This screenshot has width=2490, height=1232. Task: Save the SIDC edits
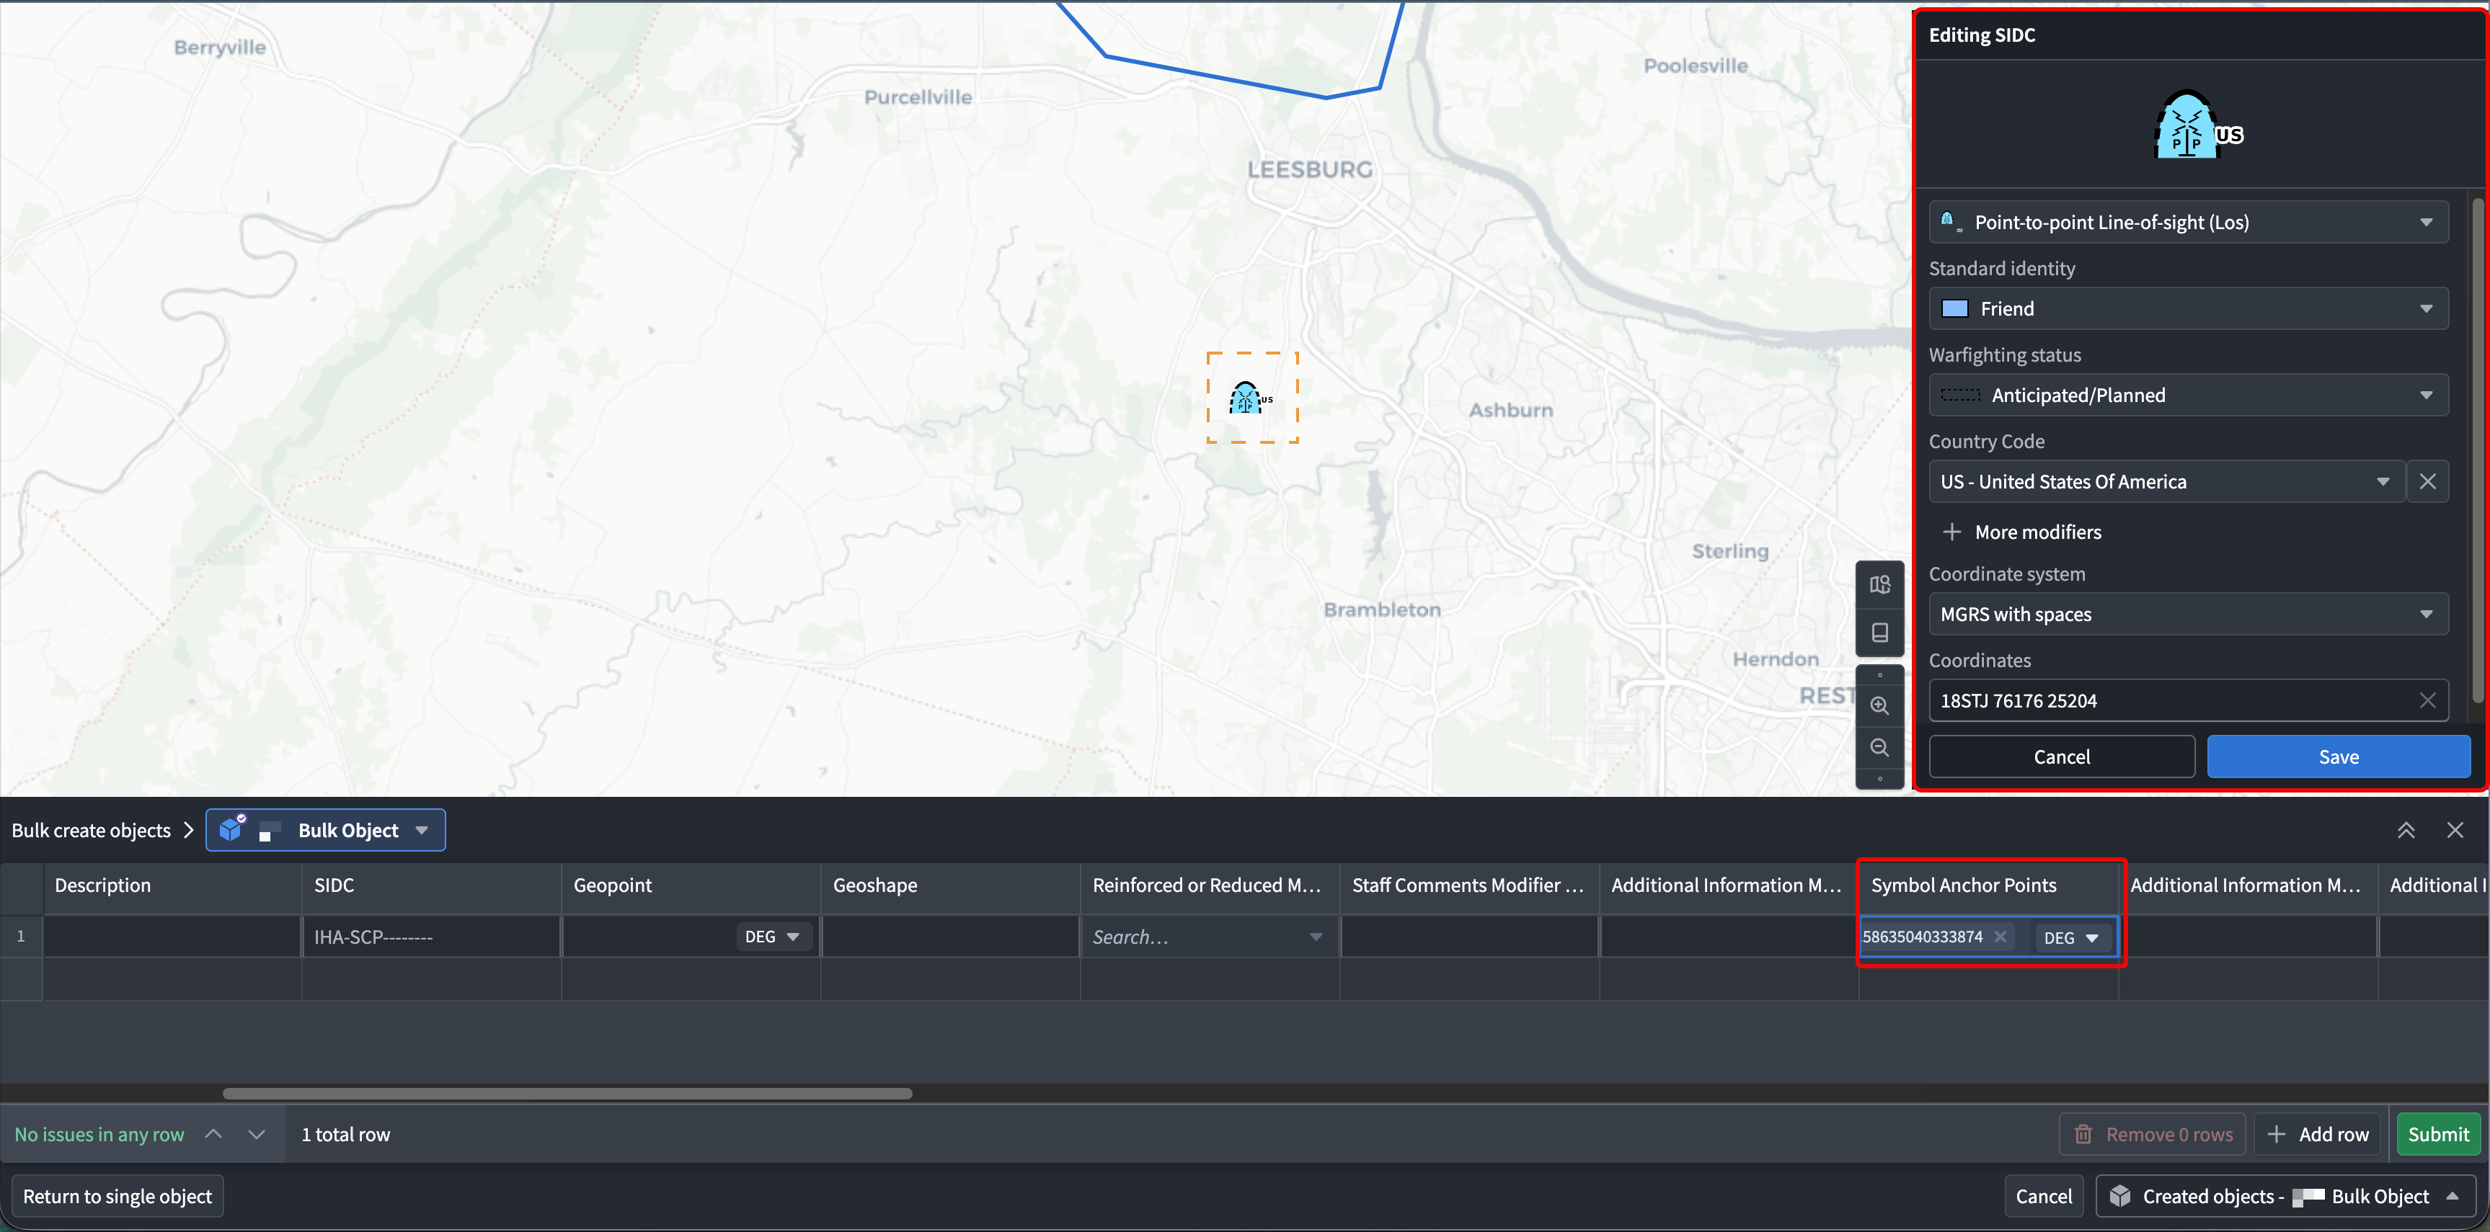coord(2338,756)
